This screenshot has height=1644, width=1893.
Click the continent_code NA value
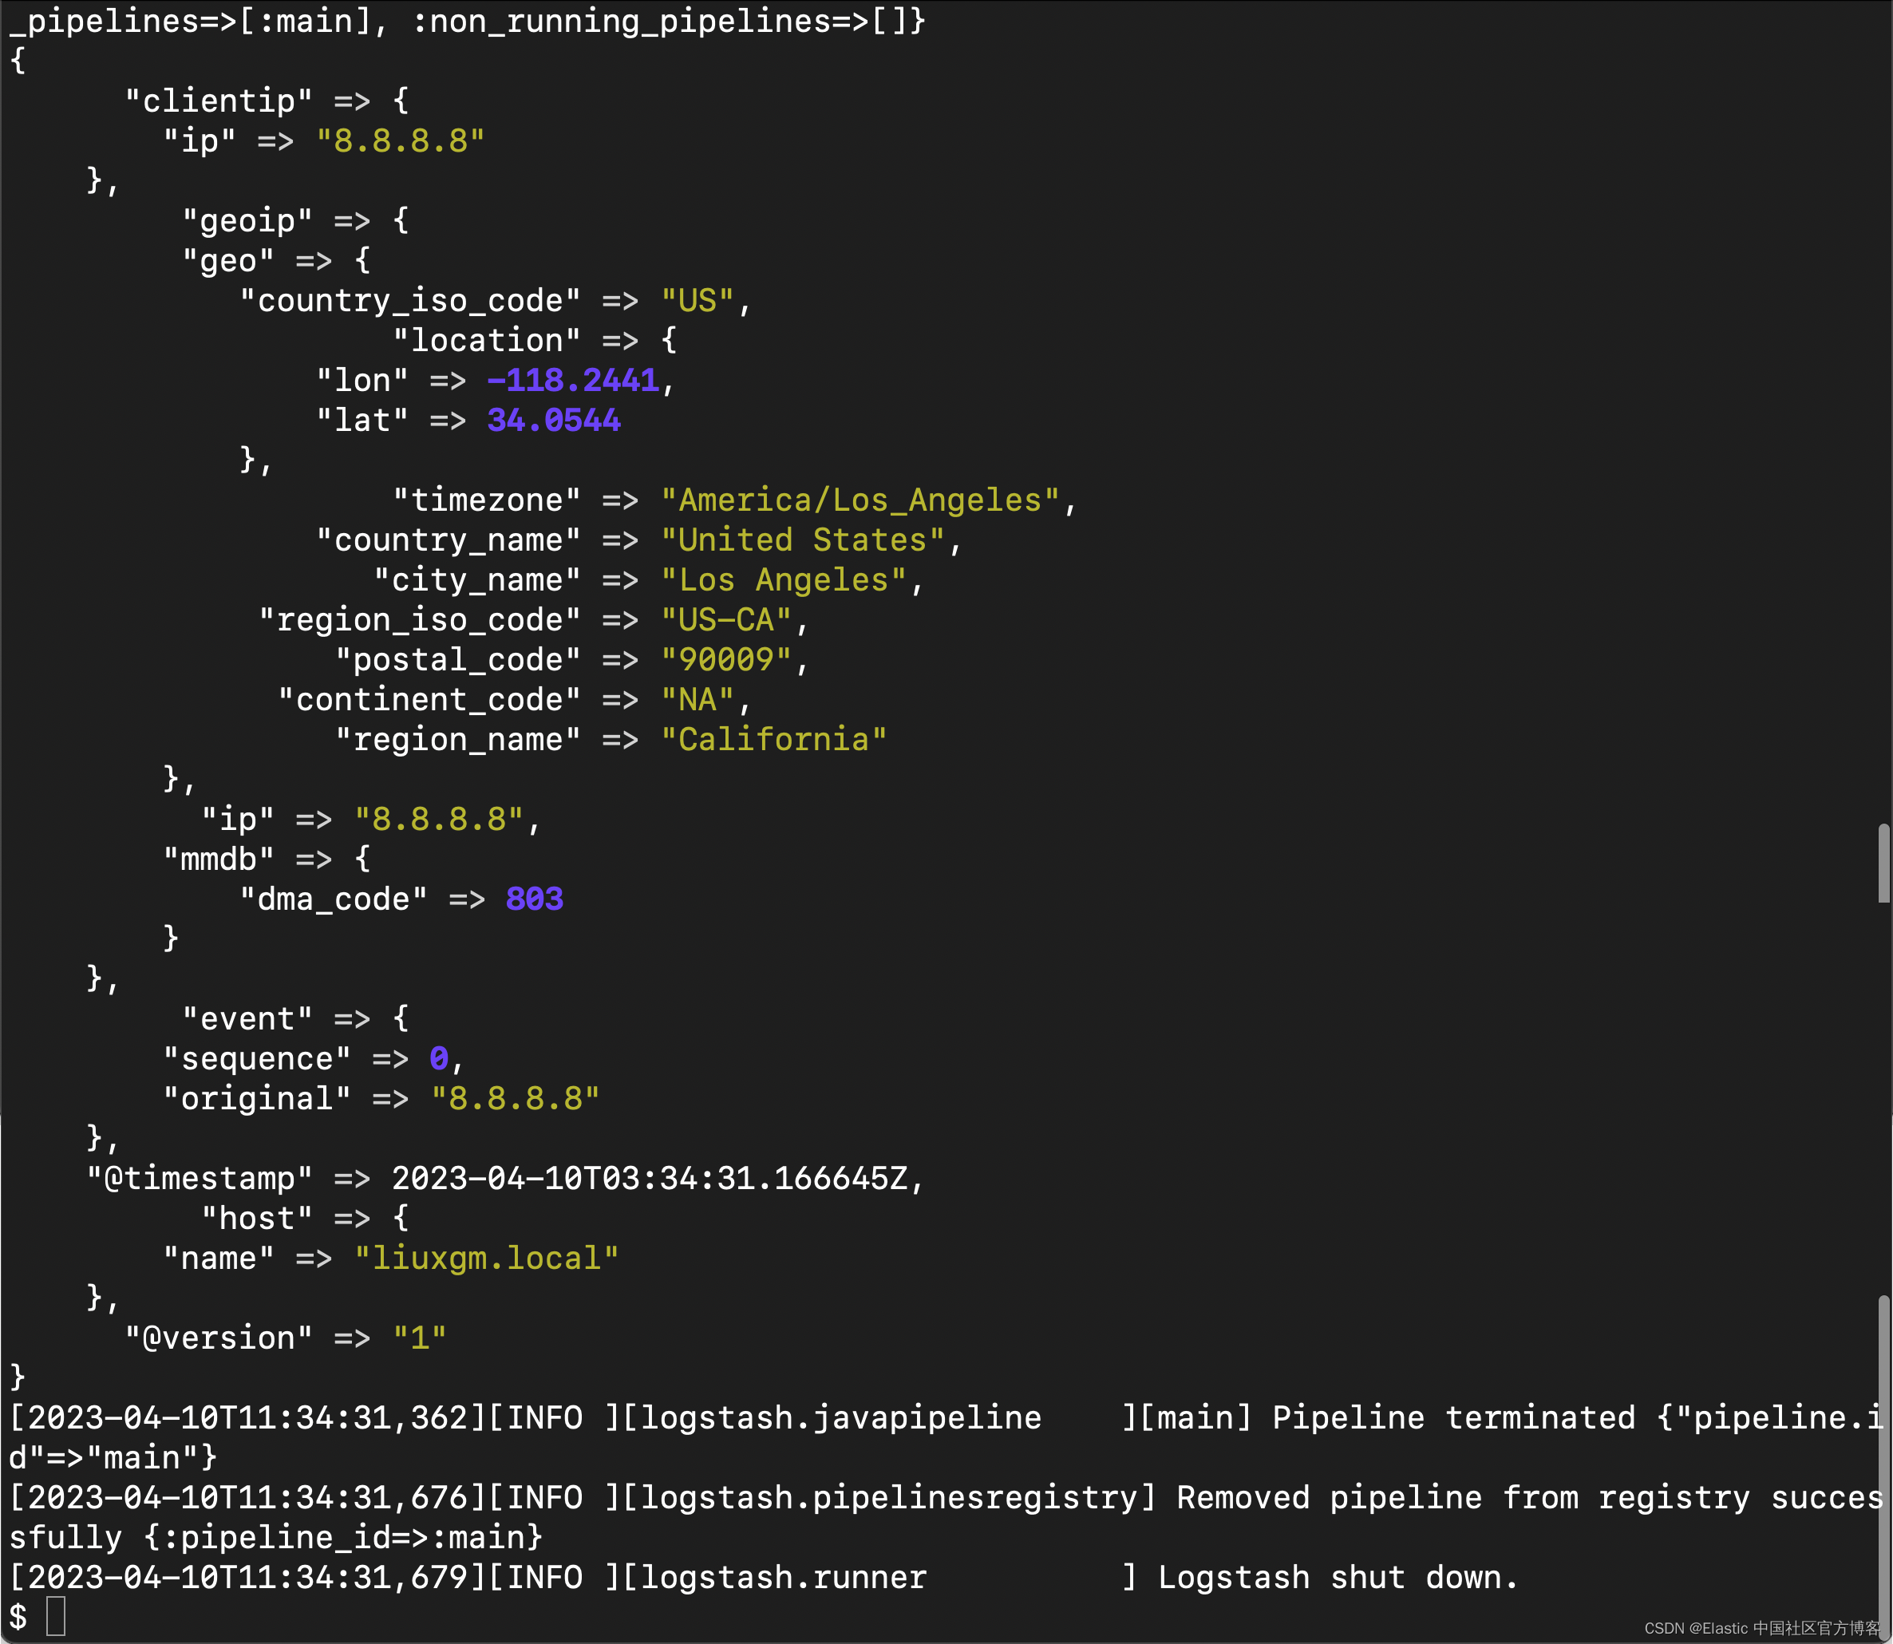click(x=702, y=699)
